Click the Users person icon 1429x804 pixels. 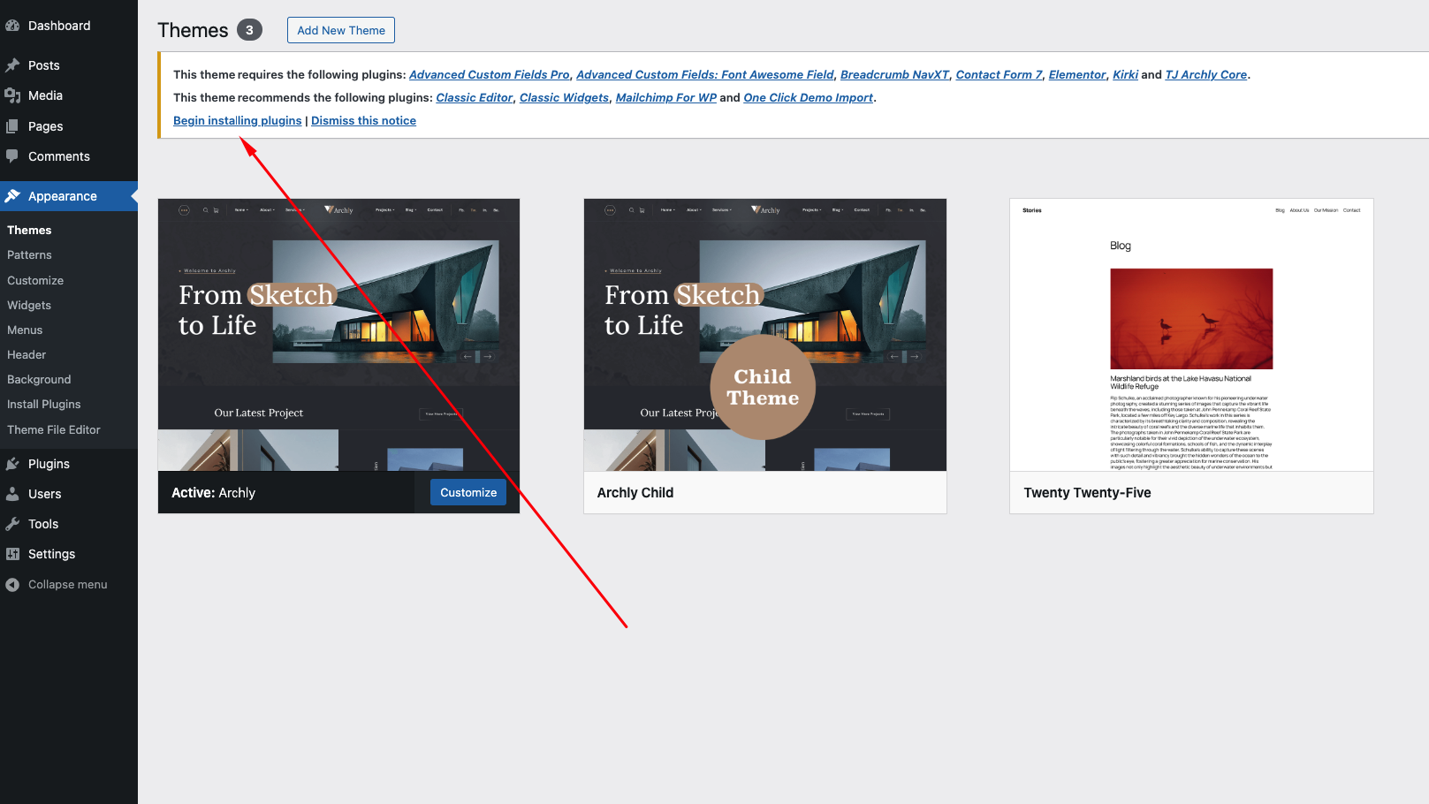point(12,494)
